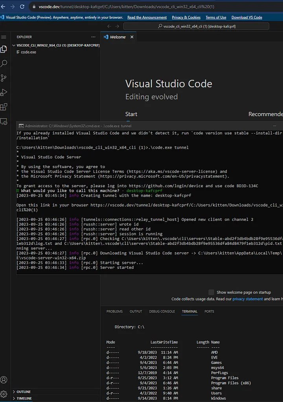This screenshot has width=283, height=402.
Task: Reload the browser page
Action: point(22,7)
